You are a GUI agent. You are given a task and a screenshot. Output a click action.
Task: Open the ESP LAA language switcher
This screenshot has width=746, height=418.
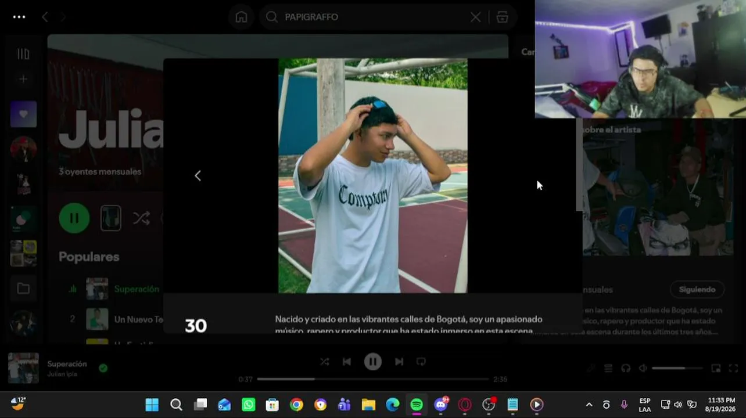click(x=645, y=405)
